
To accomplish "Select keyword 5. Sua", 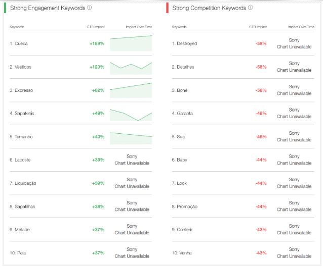I will [x=178, y=137].
